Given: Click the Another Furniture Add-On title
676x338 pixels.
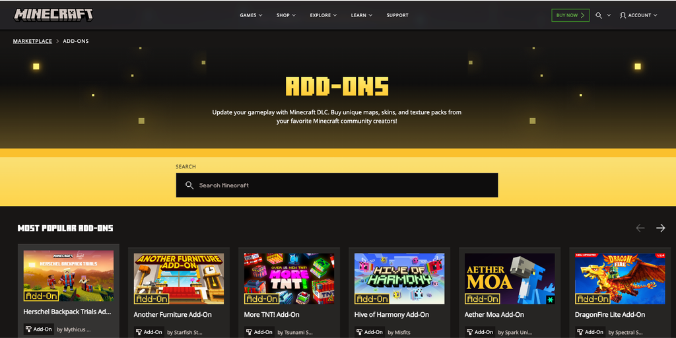Looking at the screenshot, I should 172,315.
